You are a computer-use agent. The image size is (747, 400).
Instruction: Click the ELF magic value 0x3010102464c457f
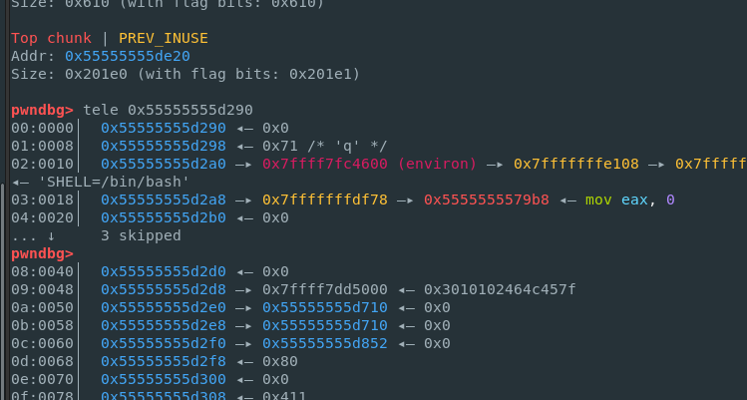pos(500,289)
